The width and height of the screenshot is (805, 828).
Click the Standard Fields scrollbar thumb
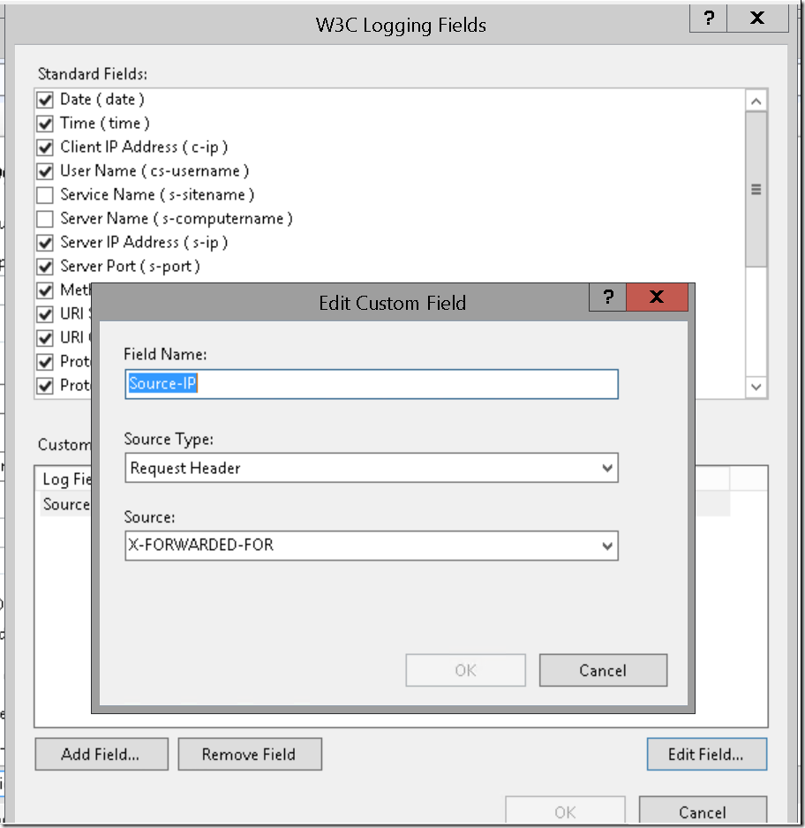coord(756,189)
